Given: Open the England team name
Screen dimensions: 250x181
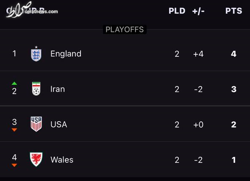Looking at the screenshot, I should tap(66, 53).
